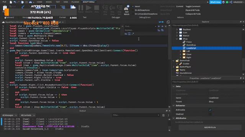The image size is (245, 137).
Task: Click the Share icon near username
Action: [x=231, y=2]
